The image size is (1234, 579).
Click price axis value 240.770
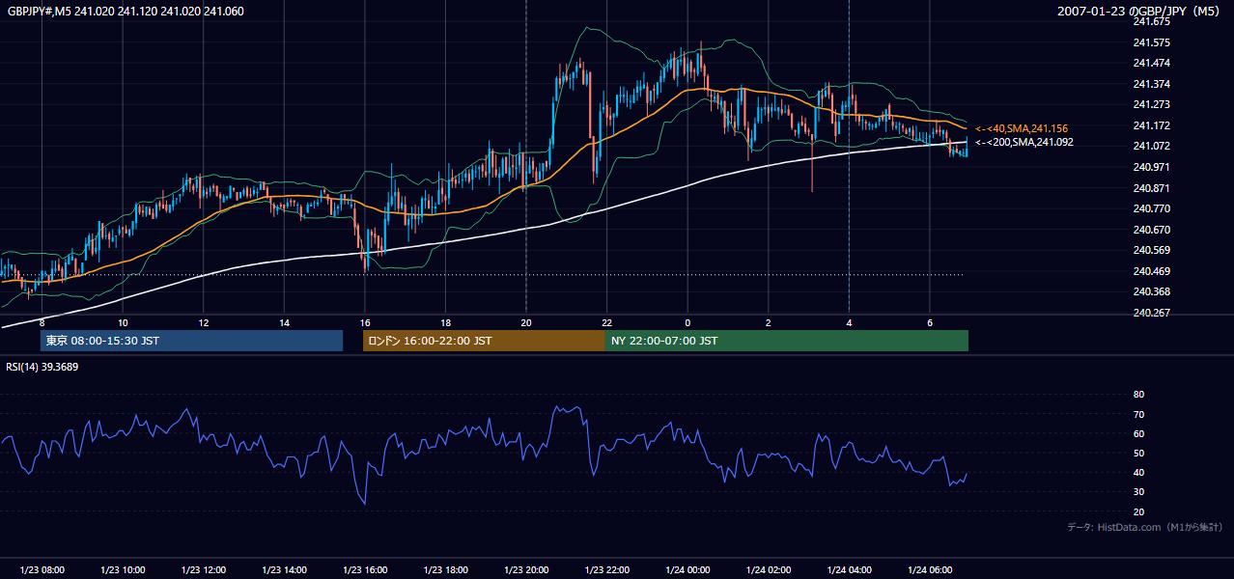coord(1152,208)
